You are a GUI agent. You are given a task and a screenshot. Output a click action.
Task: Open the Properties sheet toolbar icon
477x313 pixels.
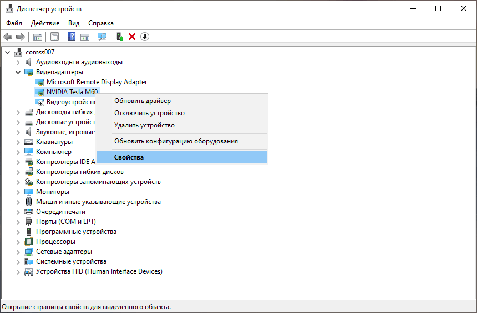tap(55, 37)
